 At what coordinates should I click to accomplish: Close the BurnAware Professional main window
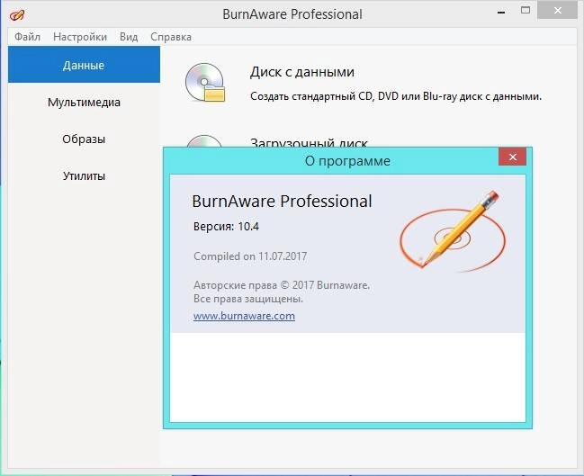pos(558,11)
